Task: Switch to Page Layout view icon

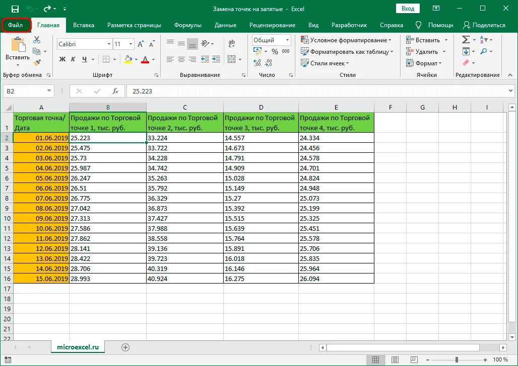Action: [395, 360]
